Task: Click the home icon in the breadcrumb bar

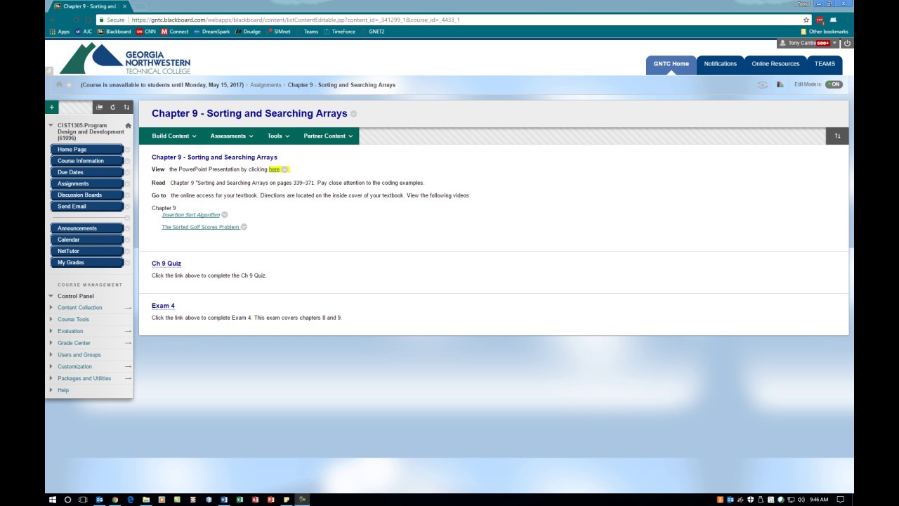Action: coord(59,85)
